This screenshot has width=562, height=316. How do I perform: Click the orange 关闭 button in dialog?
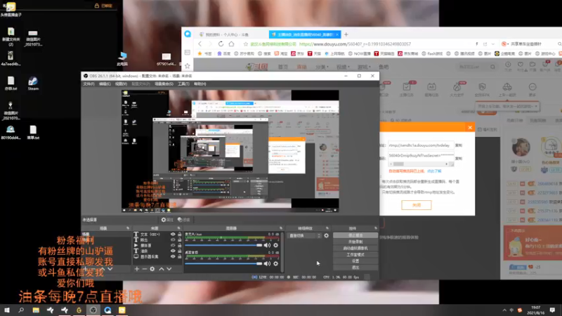417,205
